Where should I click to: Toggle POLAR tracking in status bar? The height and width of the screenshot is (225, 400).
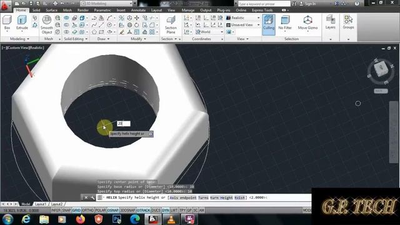(101, 210)
